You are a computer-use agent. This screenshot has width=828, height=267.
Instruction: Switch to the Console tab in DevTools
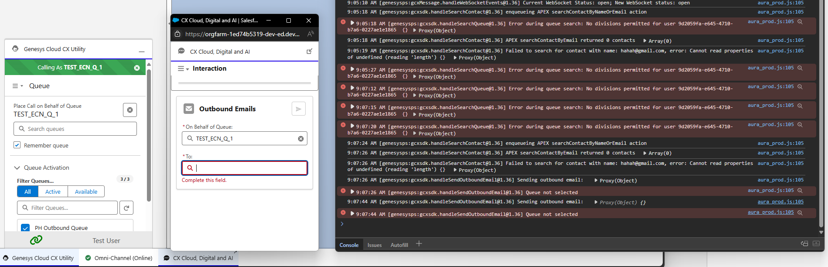pos(349,245)
